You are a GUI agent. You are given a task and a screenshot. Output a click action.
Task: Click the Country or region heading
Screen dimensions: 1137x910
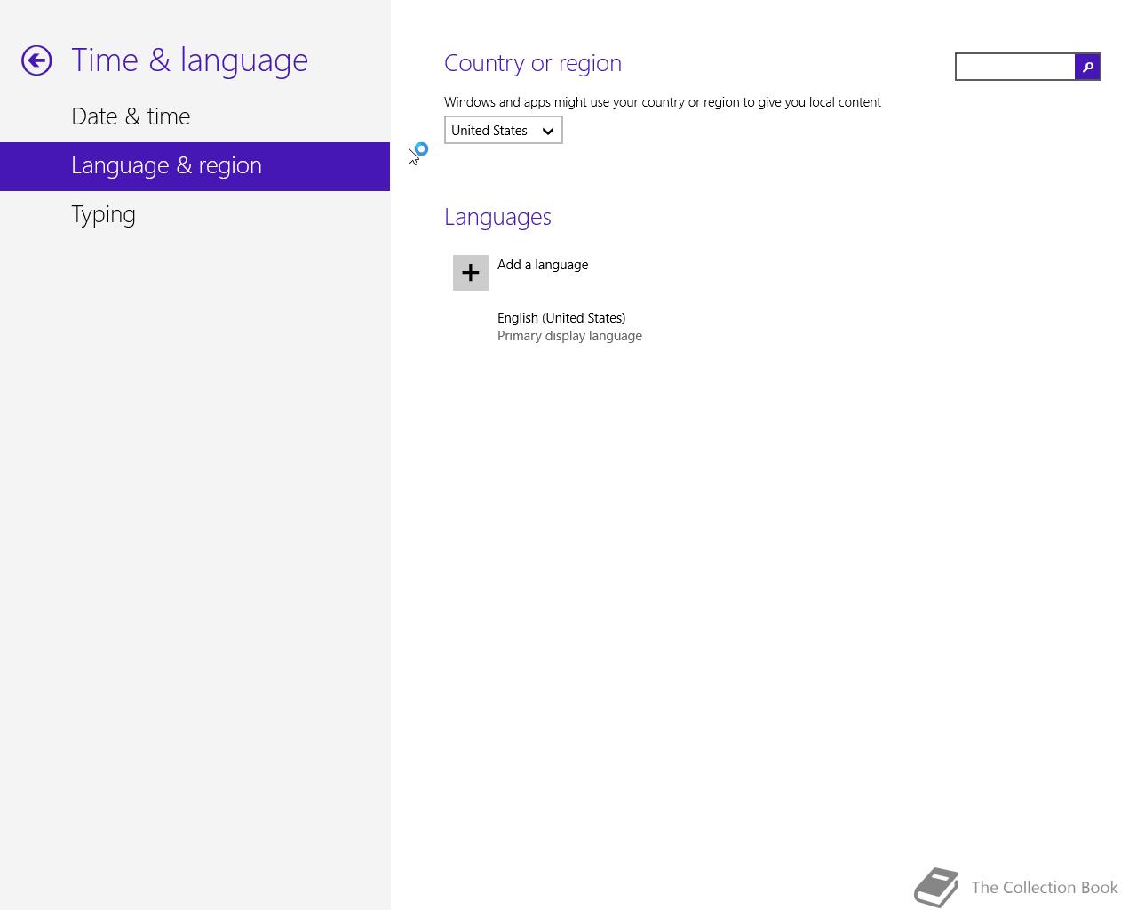click(533, 63)
